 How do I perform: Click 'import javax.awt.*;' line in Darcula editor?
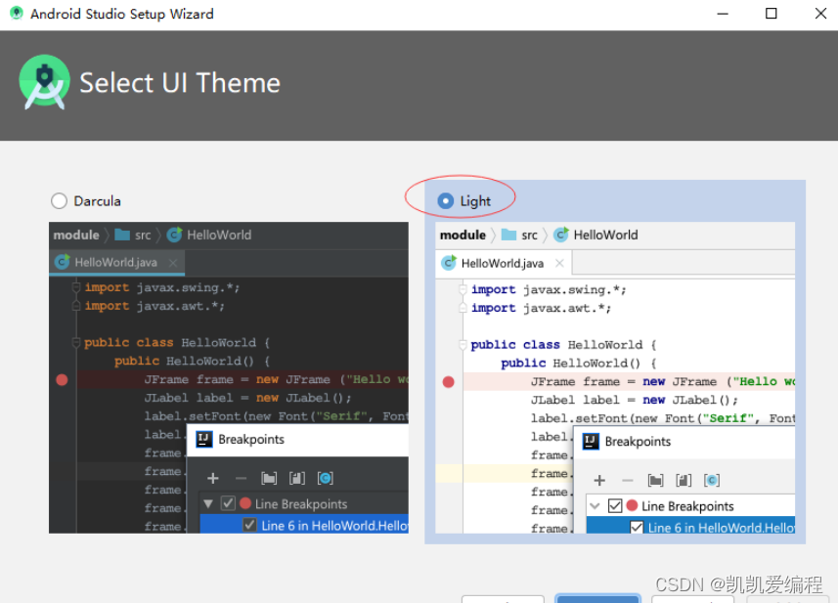pyautogui.click(x=154, y=306)
